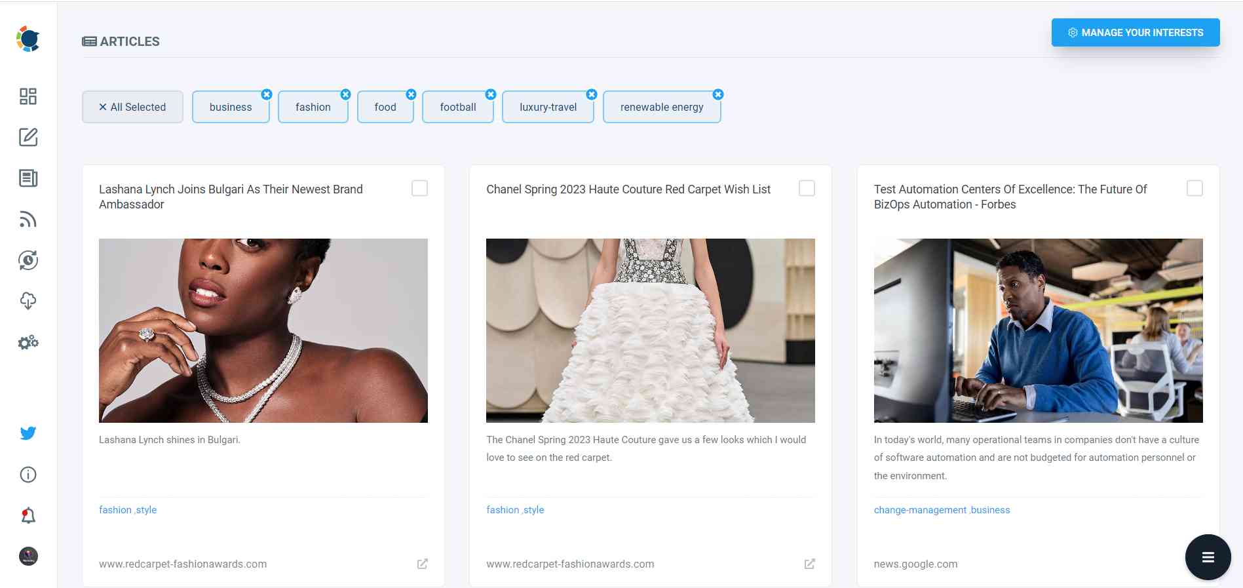
Task: Open Lashana Lynch Joins Bulgari article title
Action: click(x=231, y=197)
